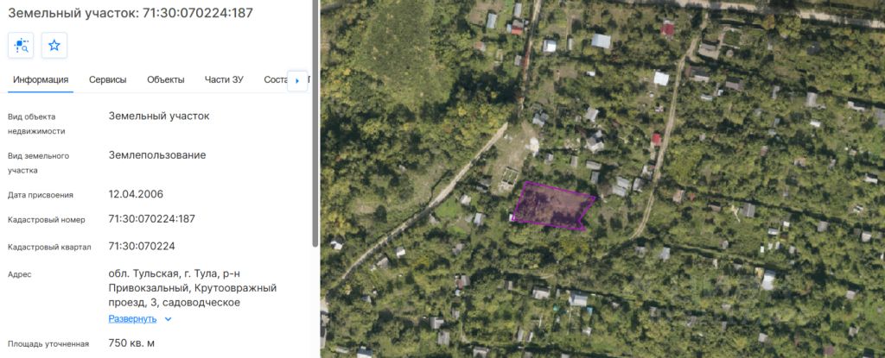The height and width of the screenshot is (358, 885).
Task: Select cadastral number value 71:30:070224:187
Action: pyautogui.click(x=151, y=219)
